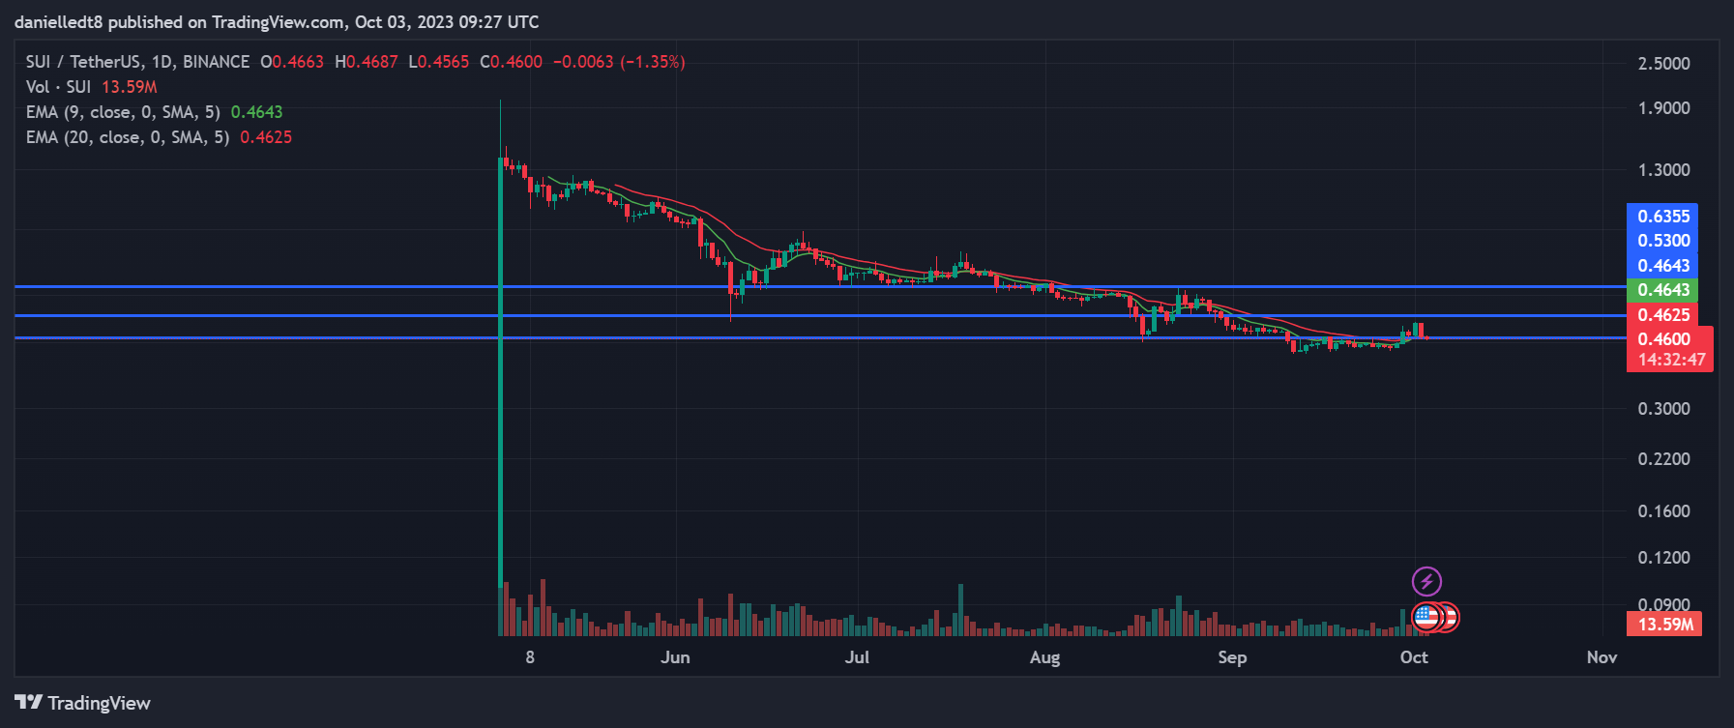Viewport: 1734px width, 728px height.
Task: Click the red 0.4625 EMA price label
Action: click(1663, 315)
